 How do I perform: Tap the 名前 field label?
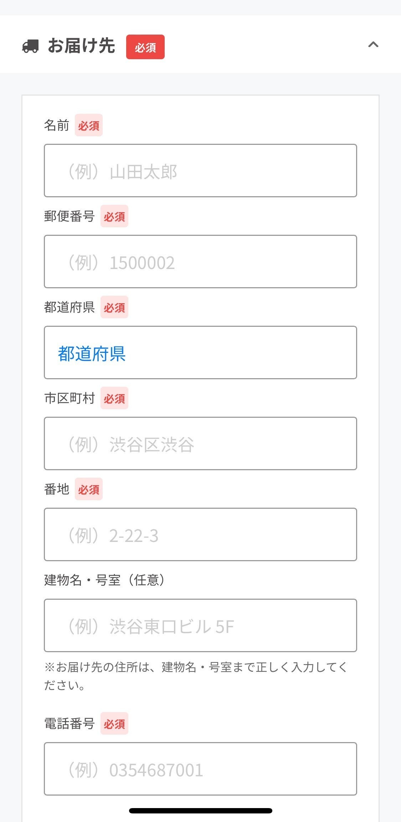point(56,125)
